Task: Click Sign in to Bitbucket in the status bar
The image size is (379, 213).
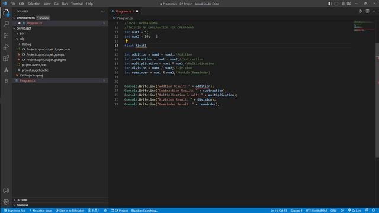Action: [x=70, y=211]
